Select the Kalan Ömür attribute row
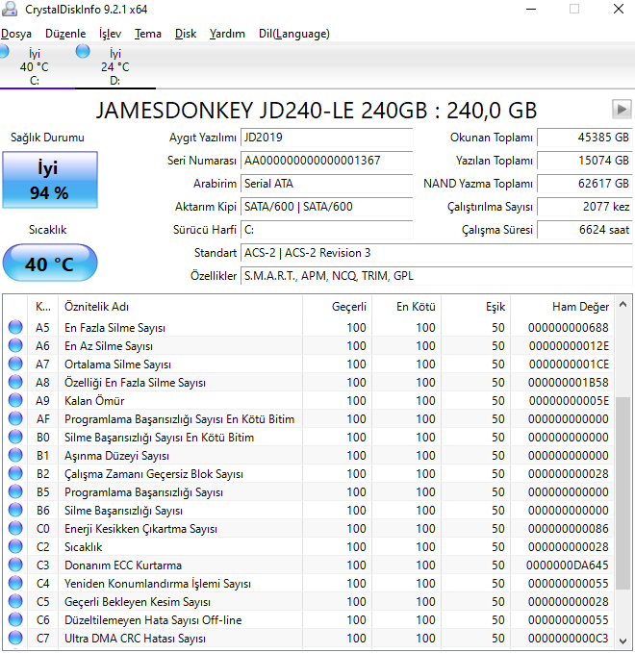The width and height of the screenshot is (635, 653). pyautogui.click(x=309, y=401)
